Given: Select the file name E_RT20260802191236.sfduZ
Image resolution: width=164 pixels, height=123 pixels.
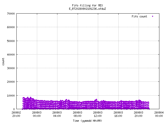Looking at the screenshot, I should point(87,9).
